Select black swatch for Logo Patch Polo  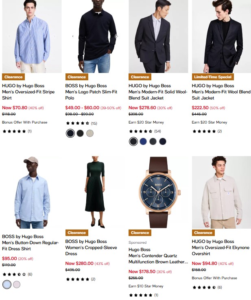(80, 133)
